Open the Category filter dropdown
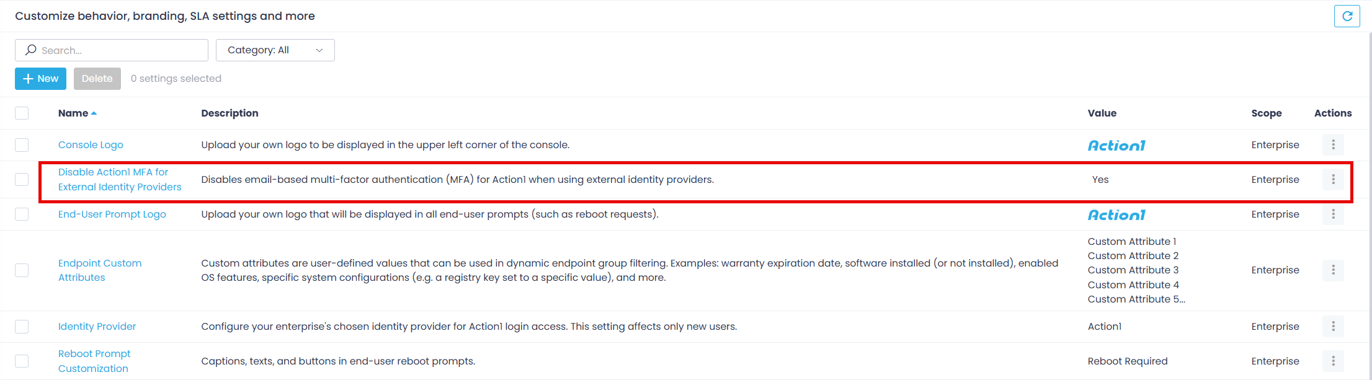Viewport: 1372px width, 380px height. [275, 50]
